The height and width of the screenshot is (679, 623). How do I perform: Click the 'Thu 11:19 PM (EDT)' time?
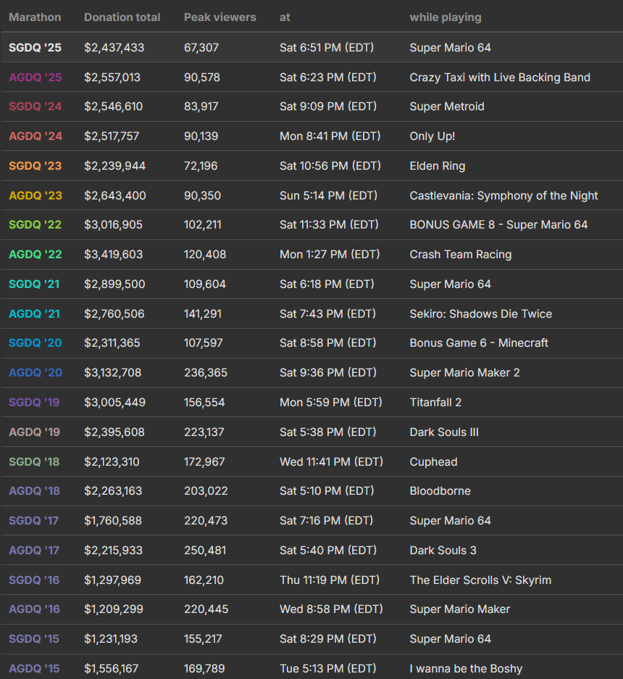click(330, 580)
